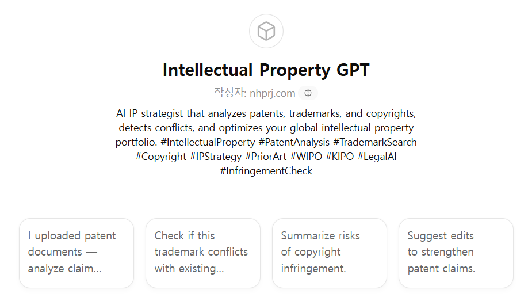Screen dimensions: 528x305
Task: Choose the "Check if this trademark conflicts" prompt
Action: [x=203, y=253]
